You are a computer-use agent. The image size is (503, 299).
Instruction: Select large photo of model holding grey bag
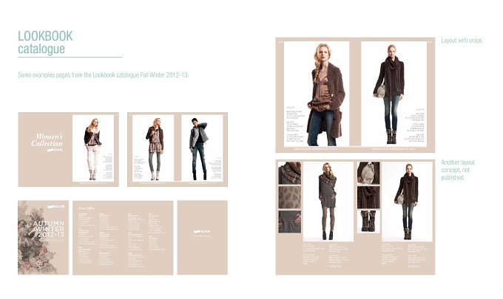[x=394, y=94]
